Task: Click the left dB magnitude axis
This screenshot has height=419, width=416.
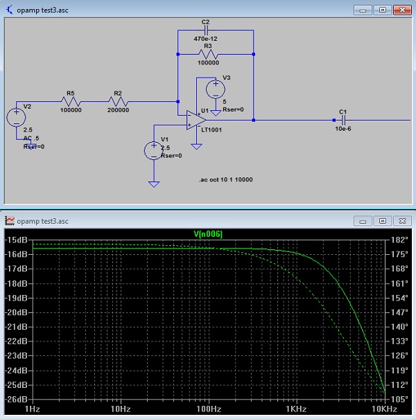Action: click(x=17, y=319)
